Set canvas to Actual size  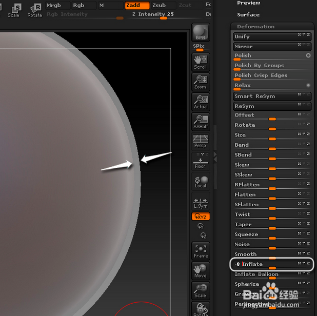coord(201,102)
